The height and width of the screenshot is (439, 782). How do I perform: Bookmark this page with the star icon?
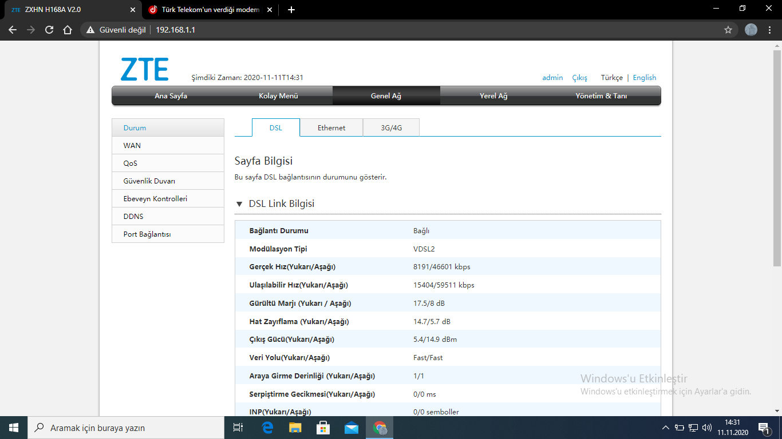(728, 30)
